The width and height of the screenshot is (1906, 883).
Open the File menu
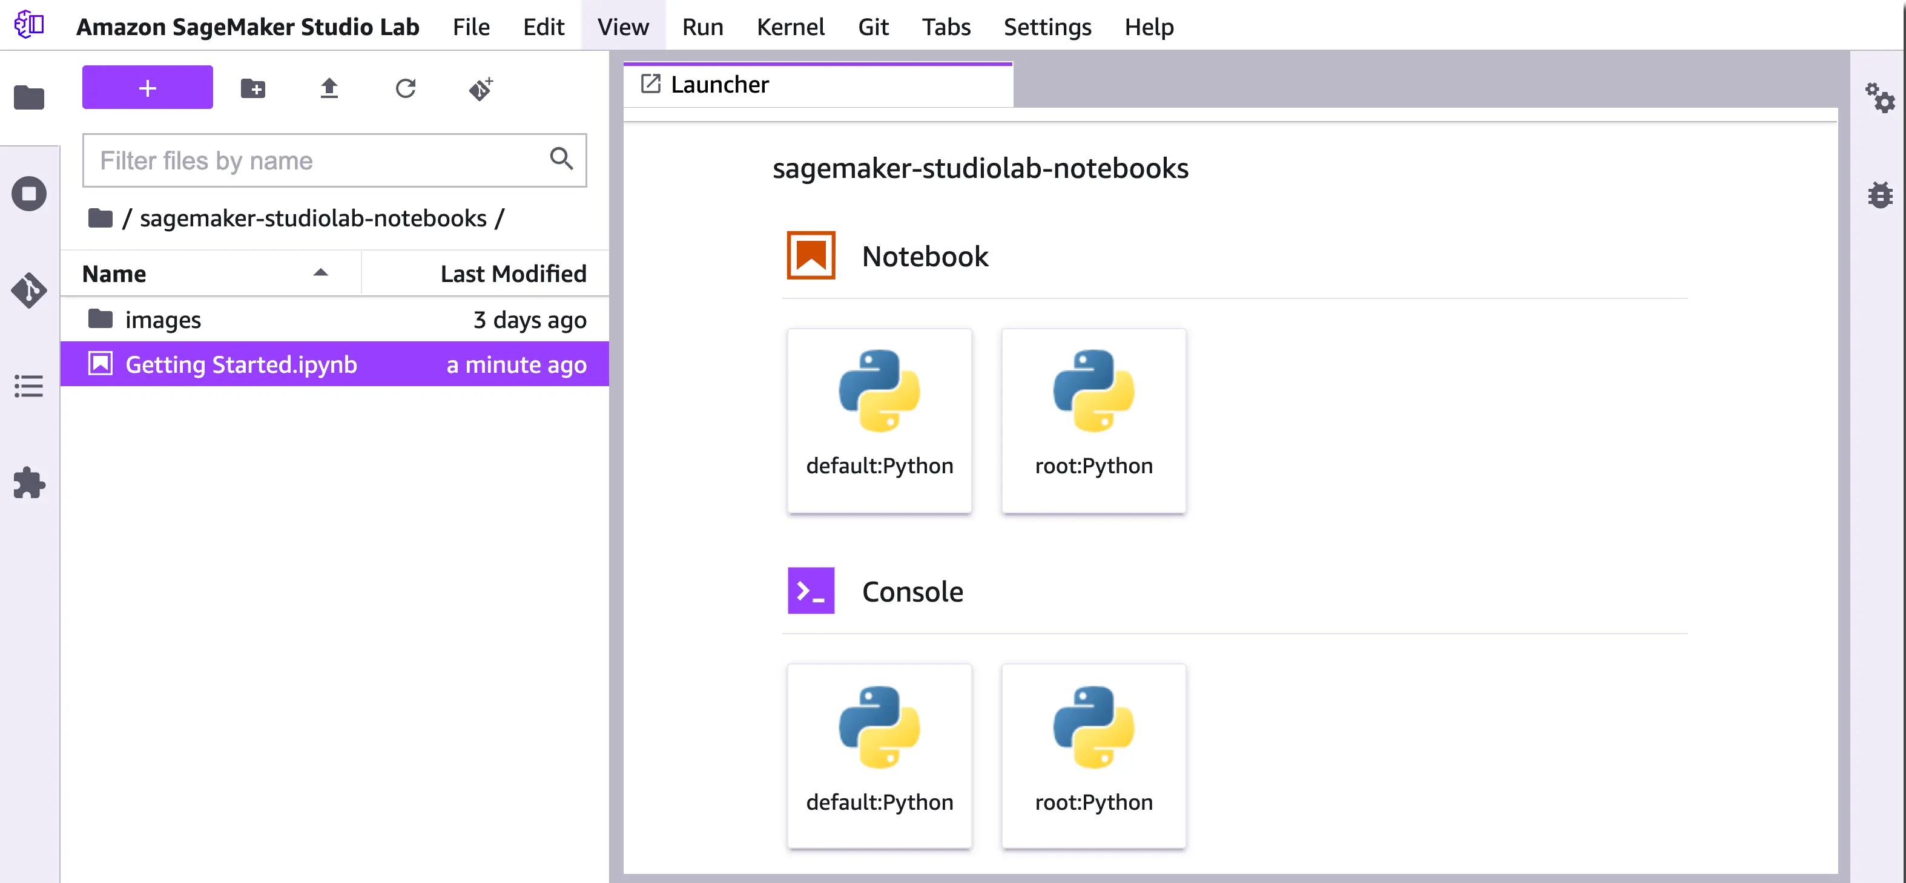(x=471, y=27)
